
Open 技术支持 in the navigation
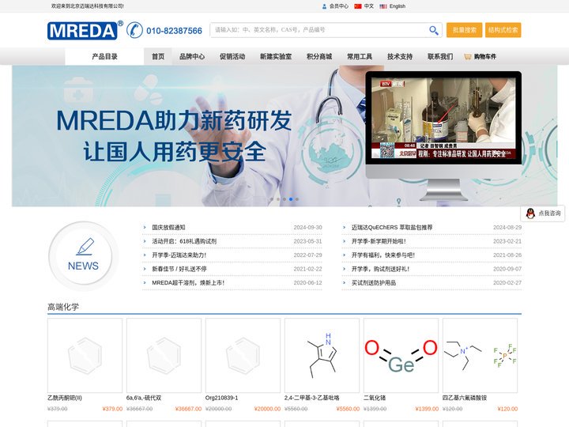[x=400, y=56]
